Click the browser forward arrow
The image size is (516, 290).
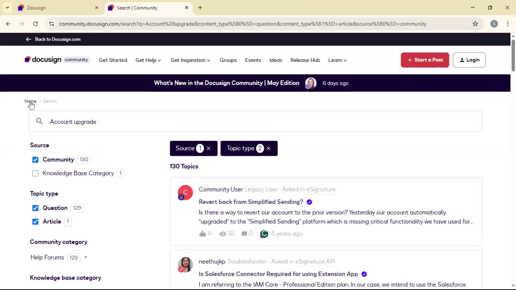tap(22, 24)
